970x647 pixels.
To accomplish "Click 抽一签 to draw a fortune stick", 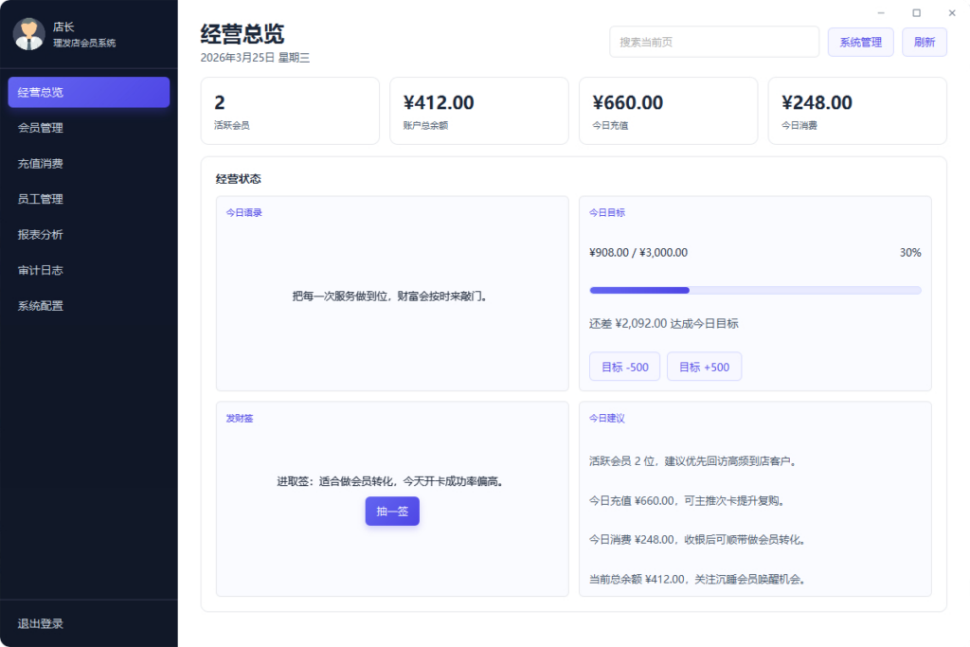I will click(391, 511).
